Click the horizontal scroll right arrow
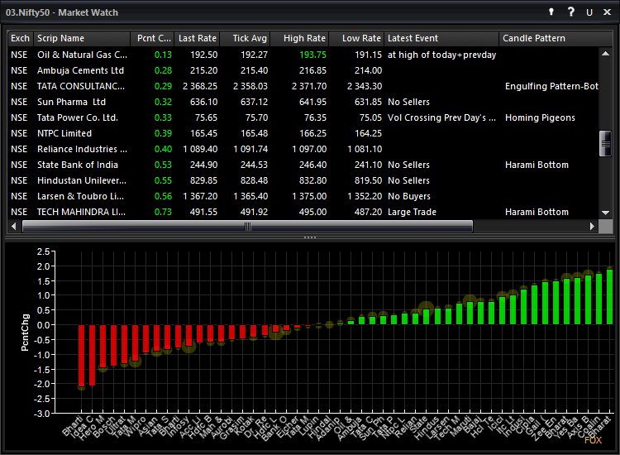This screenshot has height=455, width=620. click(592, 227)
